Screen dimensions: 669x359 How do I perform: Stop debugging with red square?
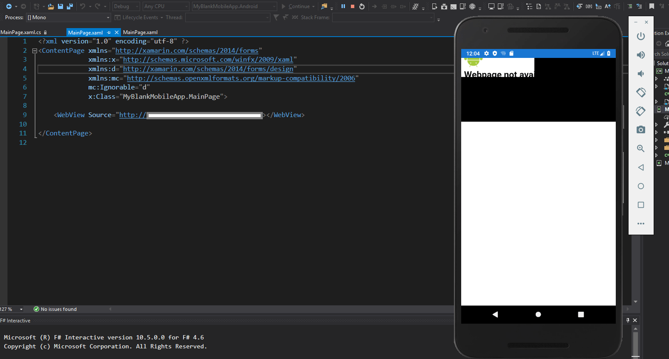353,6
